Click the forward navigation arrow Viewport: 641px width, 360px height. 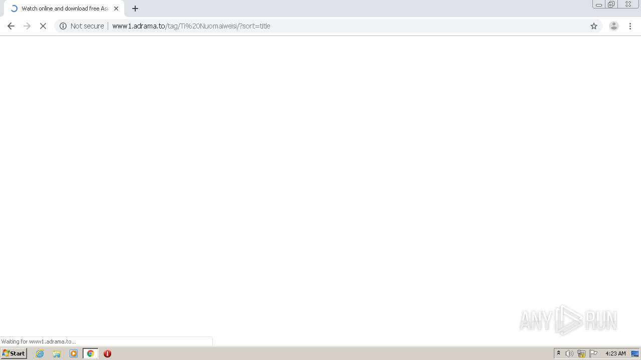pyautogui.click(x=27, y=26)
